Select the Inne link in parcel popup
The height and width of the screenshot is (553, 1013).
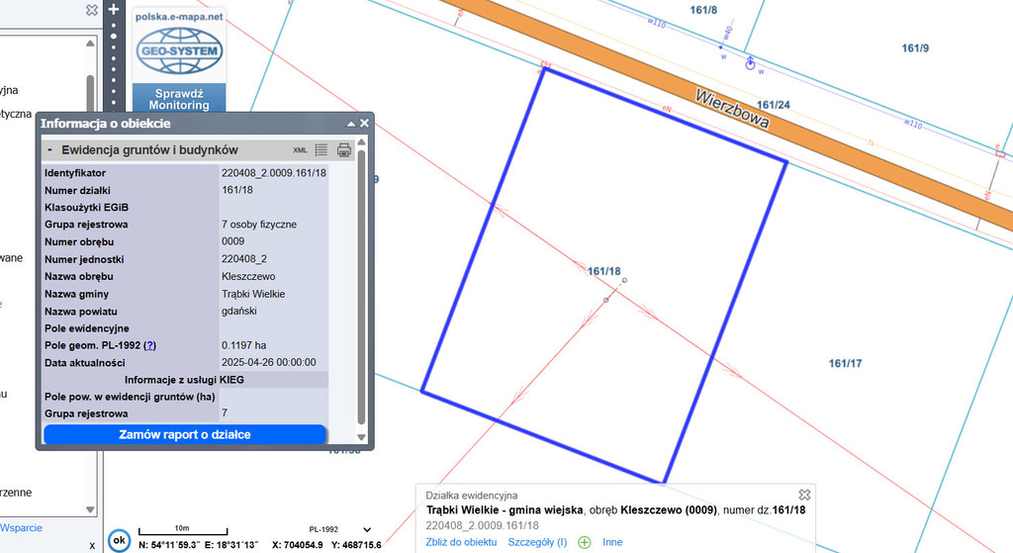[x=612, y=542]
